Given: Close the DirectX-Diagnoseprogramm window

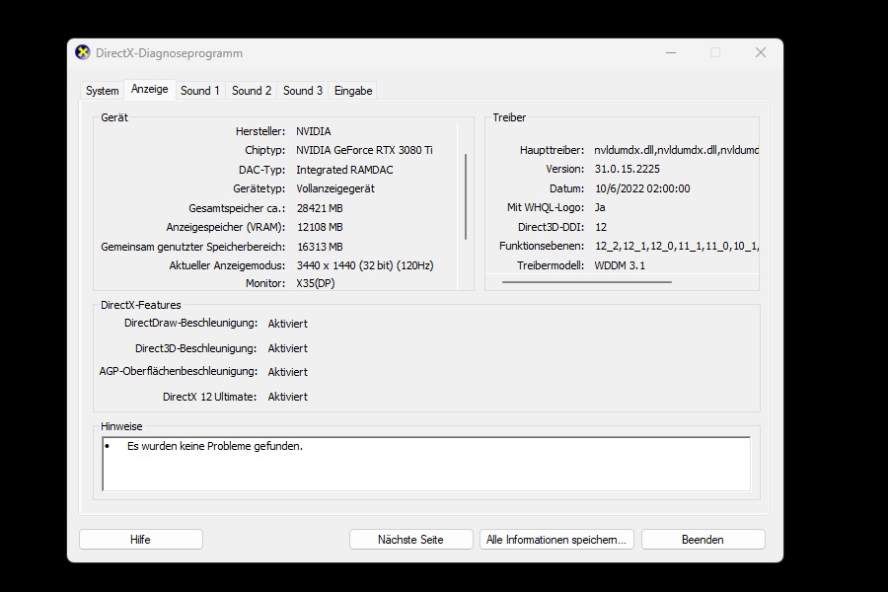Looking at the screenshot, I should [x=761, y=52].
